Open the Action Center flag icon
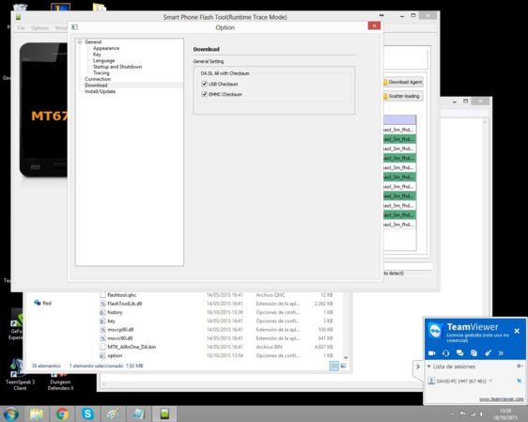Screen dimensions: 528x422 tap(462, 414)
